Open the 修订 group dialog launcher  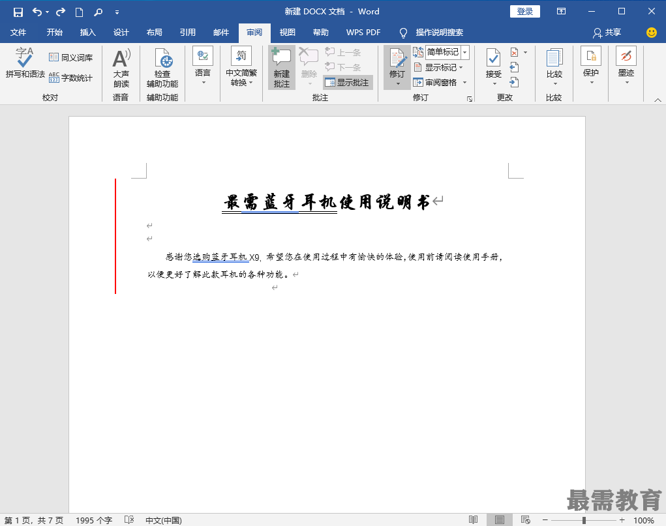(x=470, y=99)
